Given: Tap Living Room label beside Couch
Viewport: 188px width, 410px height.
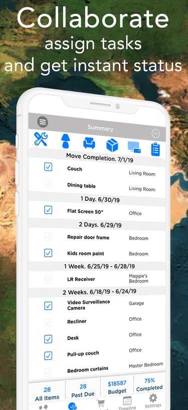Looking at the screenshot, I should 142,173.
